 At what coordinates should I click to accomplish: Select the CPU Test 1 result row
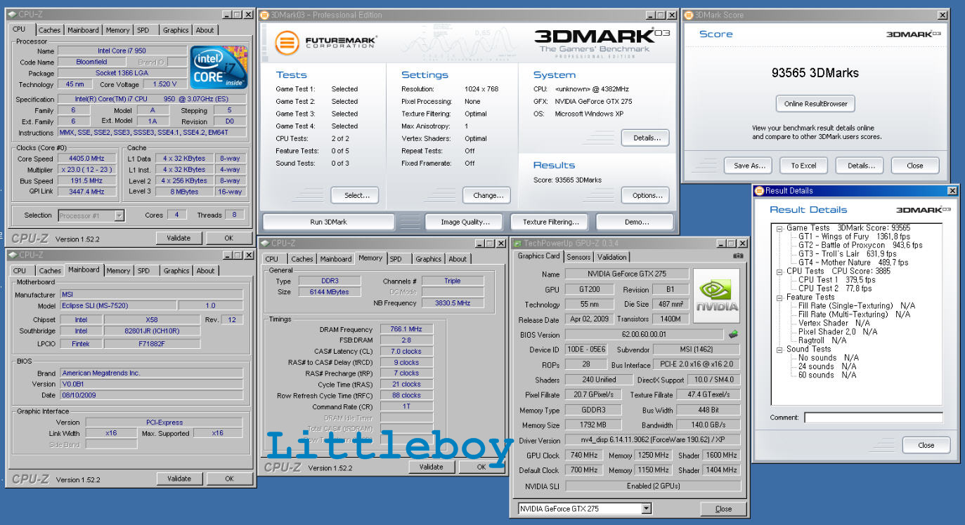(x=836, y=279)
